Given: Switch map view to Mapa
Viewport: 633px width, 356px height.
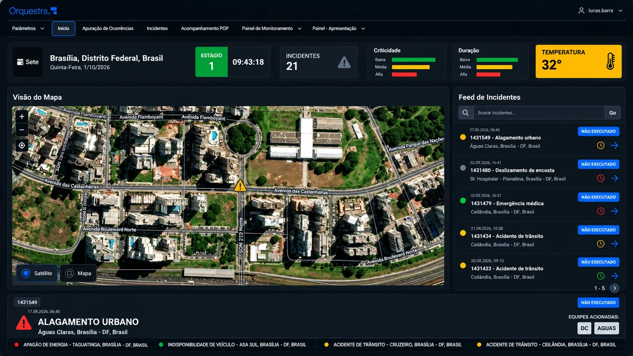Looking at the screenshot, I should (x=78, y=273).
